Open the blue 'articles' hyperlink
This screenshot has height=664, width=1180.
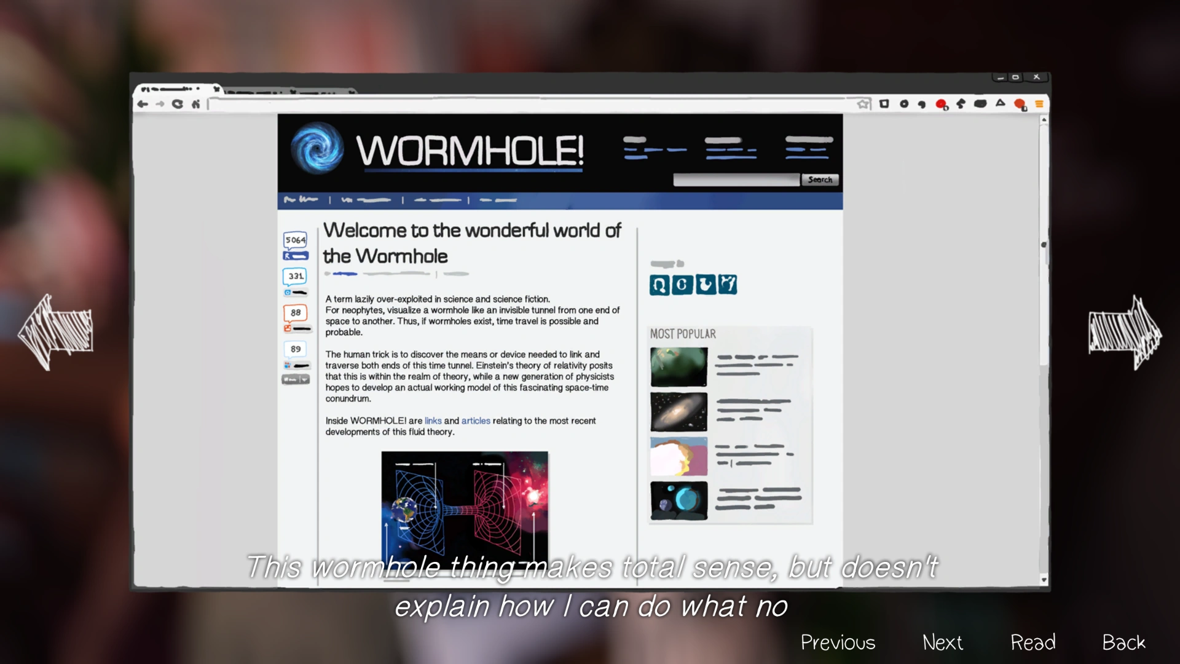476,421
